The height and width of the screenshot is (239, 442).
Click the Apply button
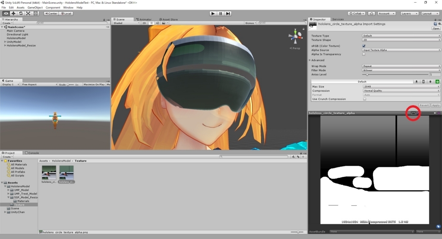coord(436,105)
